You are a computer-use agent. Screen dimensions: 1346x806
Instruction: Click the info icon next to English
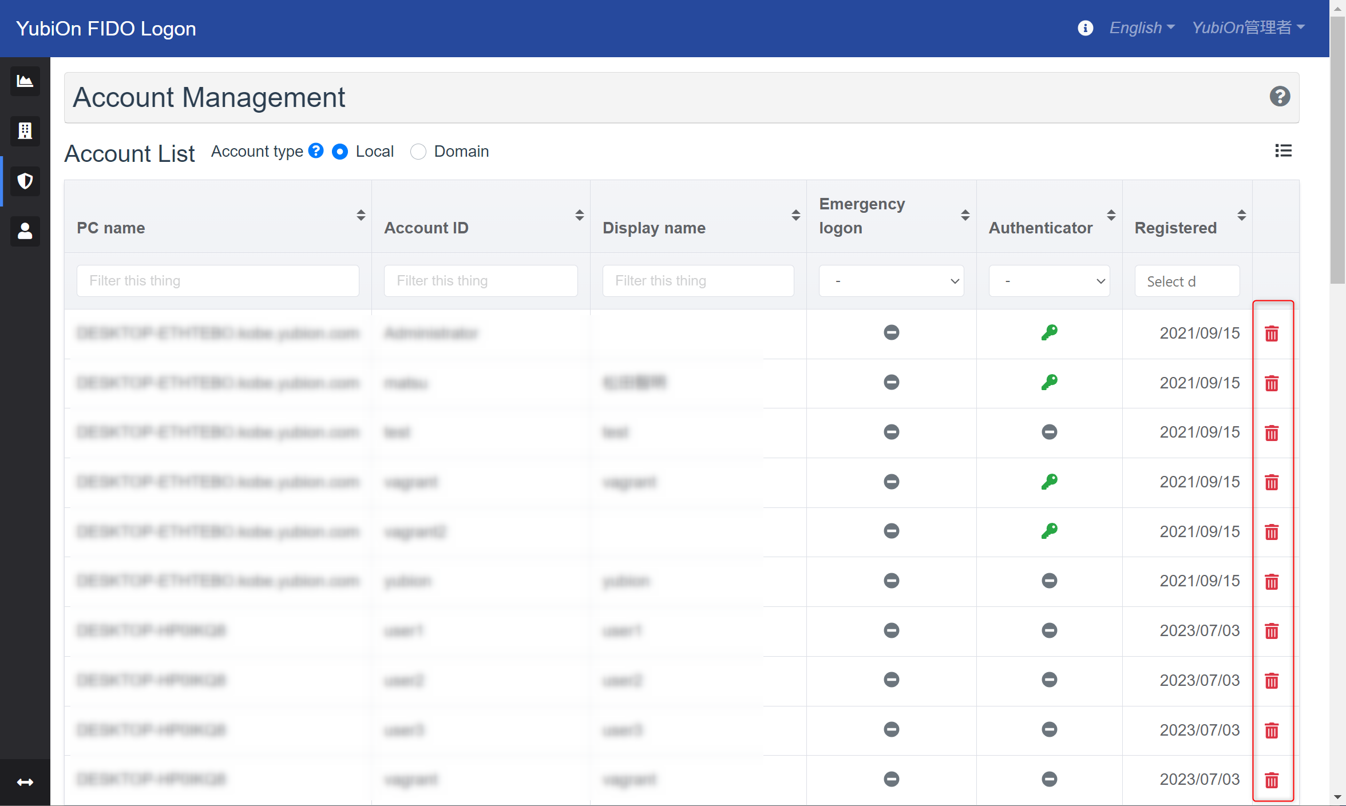pyautogui.click(x=1085, y=28)
